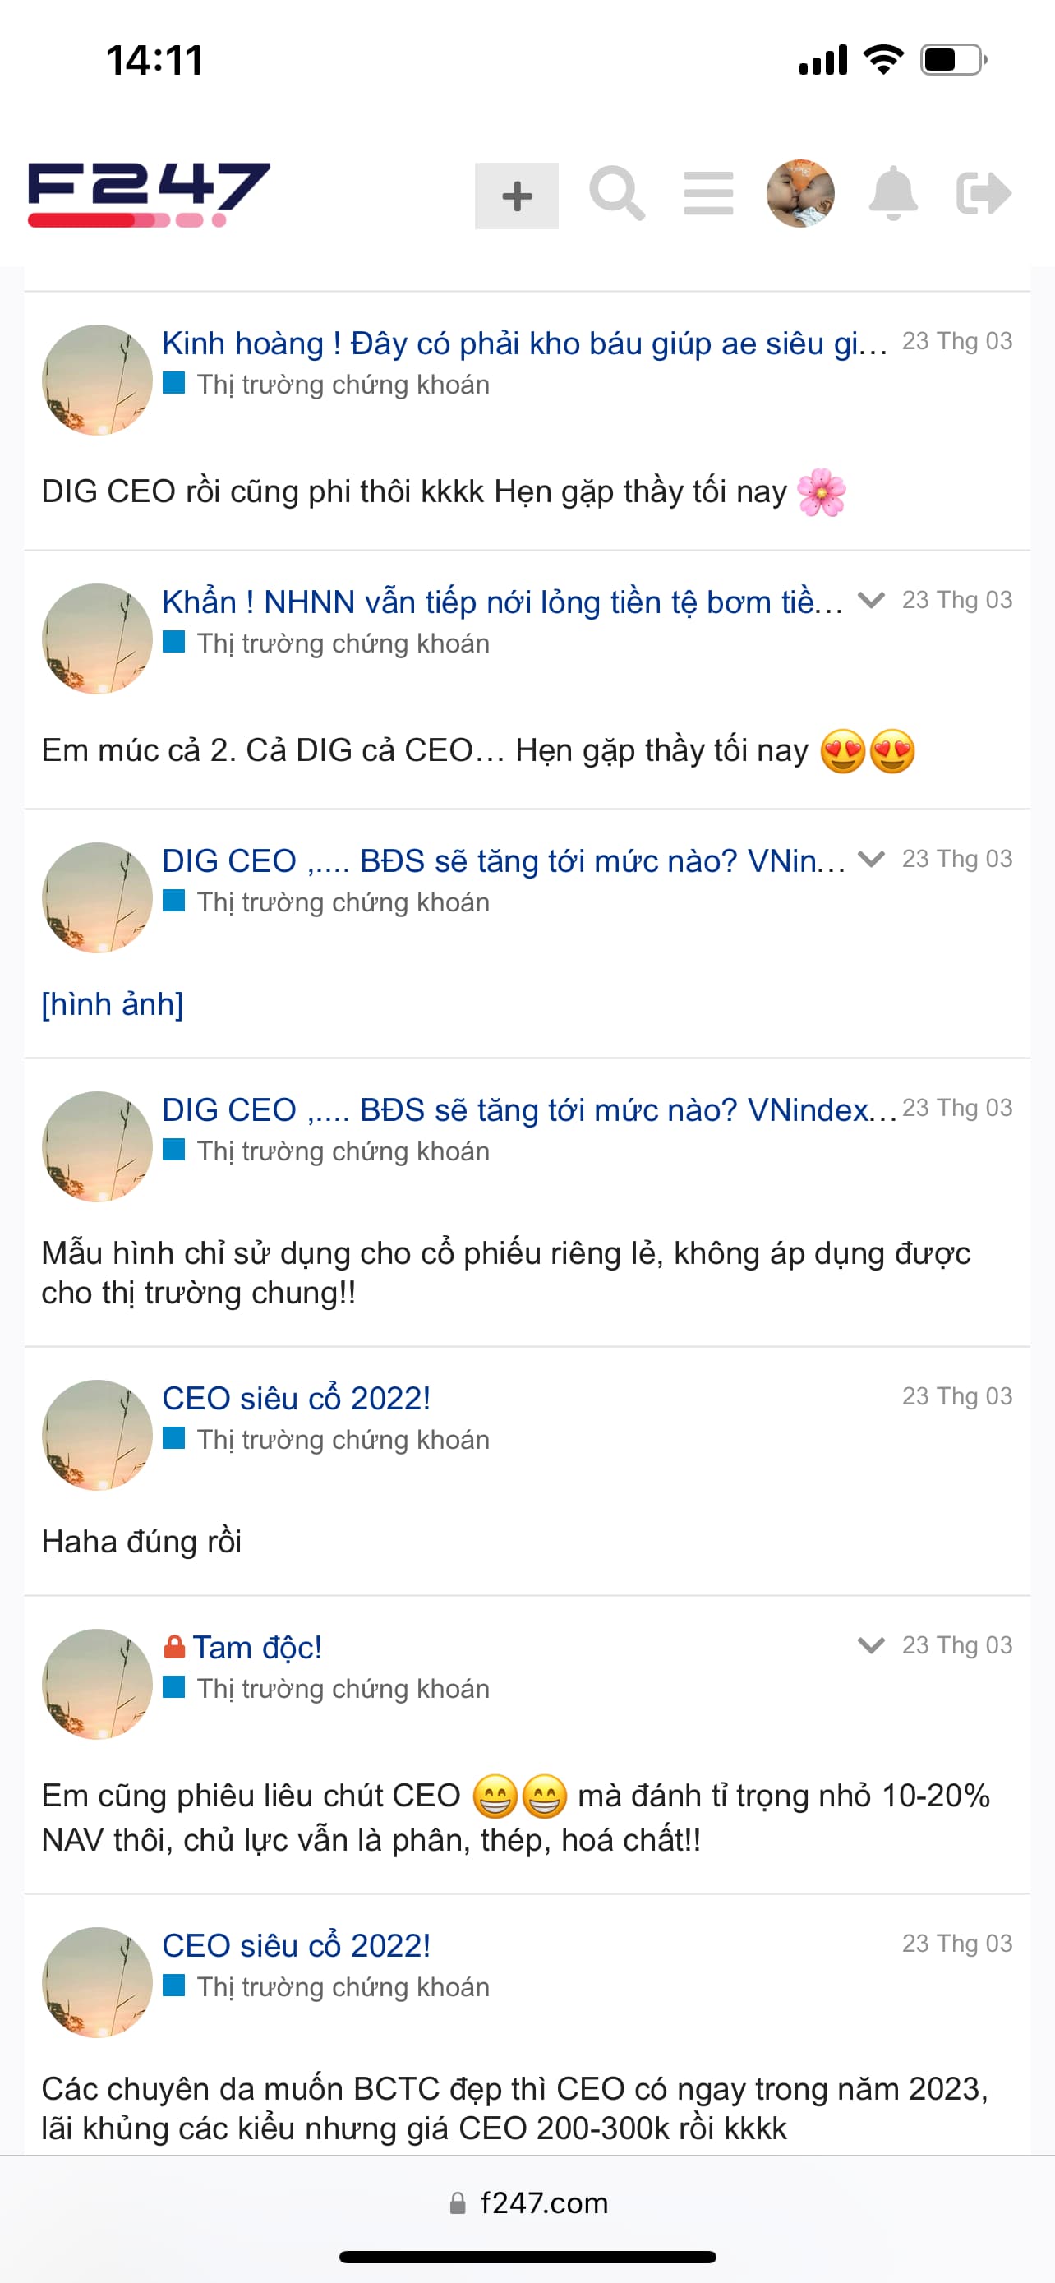This screenshot has height=2283, width=1055.
Task: Tap the user profile avatar in header
Action: pyautogui.click(x=800, y=194)
